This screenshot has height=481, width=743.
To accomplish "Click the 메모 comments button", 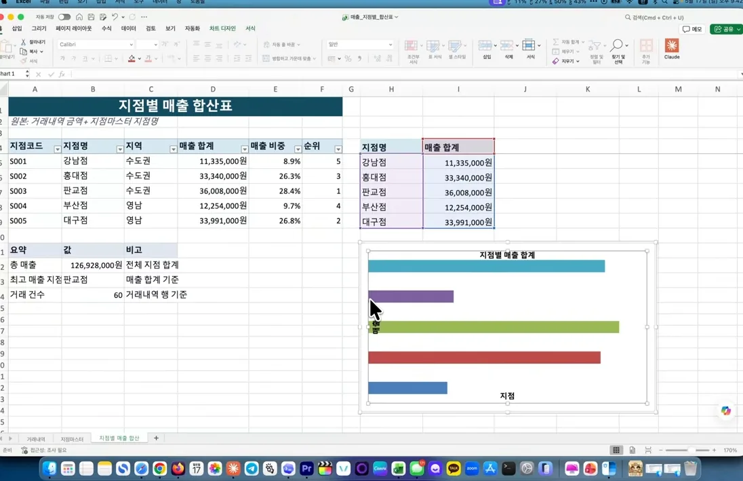I will coord(692,29).
